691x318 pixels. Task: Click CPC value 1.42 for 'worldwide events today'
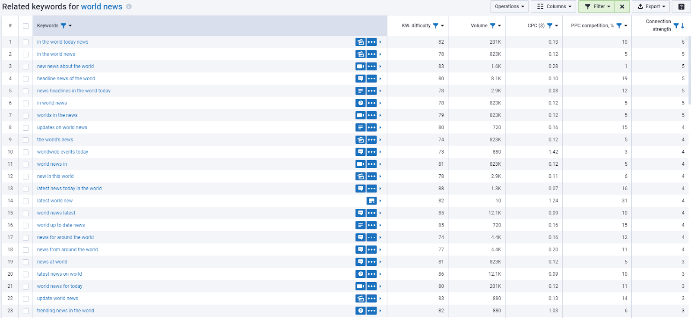click(553, 152)
